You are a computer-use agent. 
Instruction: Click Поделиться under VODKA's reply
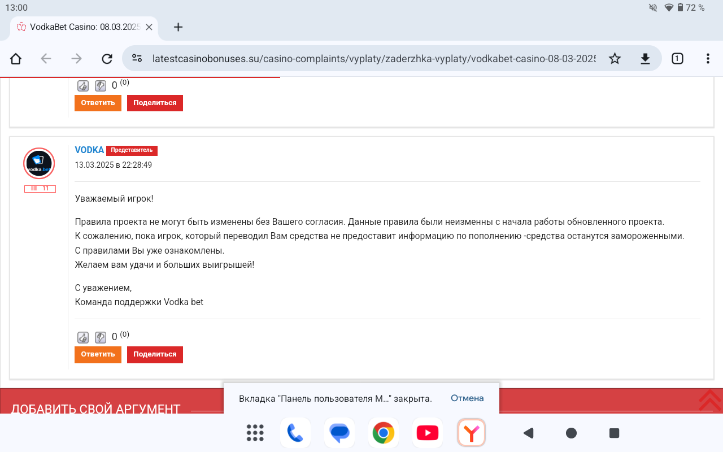(x=155, y=354)
